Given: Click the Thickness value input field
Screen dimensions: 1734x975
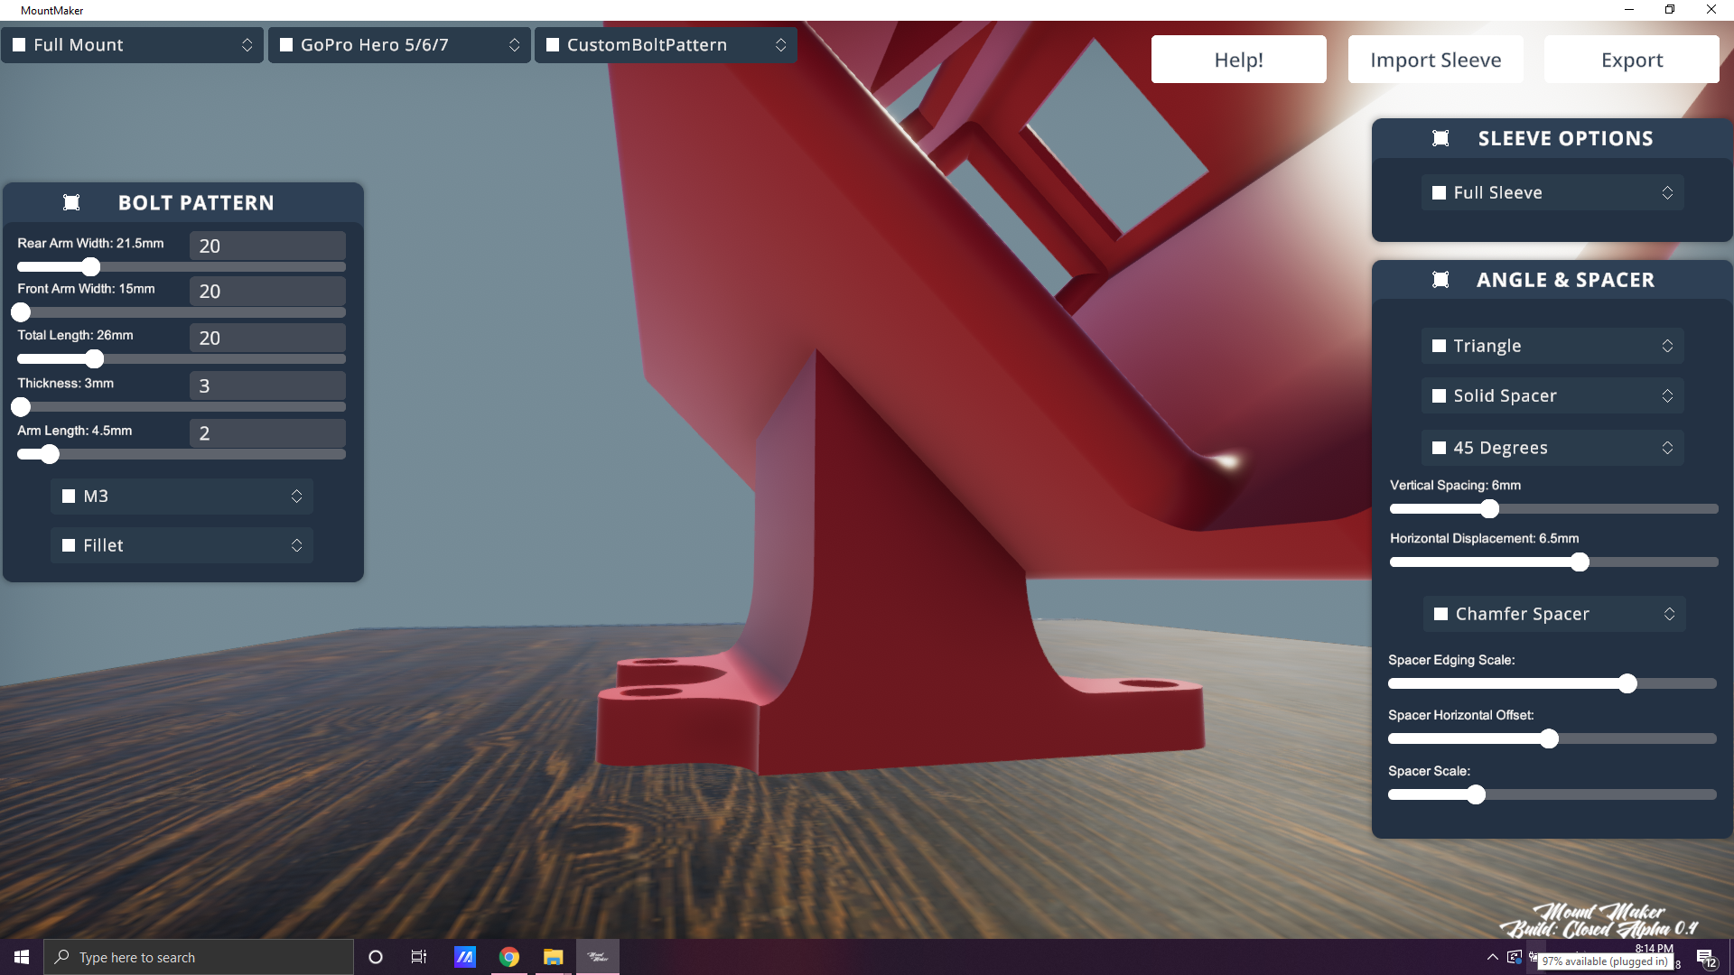Looking at the screenshot, I should click(267, 385).
